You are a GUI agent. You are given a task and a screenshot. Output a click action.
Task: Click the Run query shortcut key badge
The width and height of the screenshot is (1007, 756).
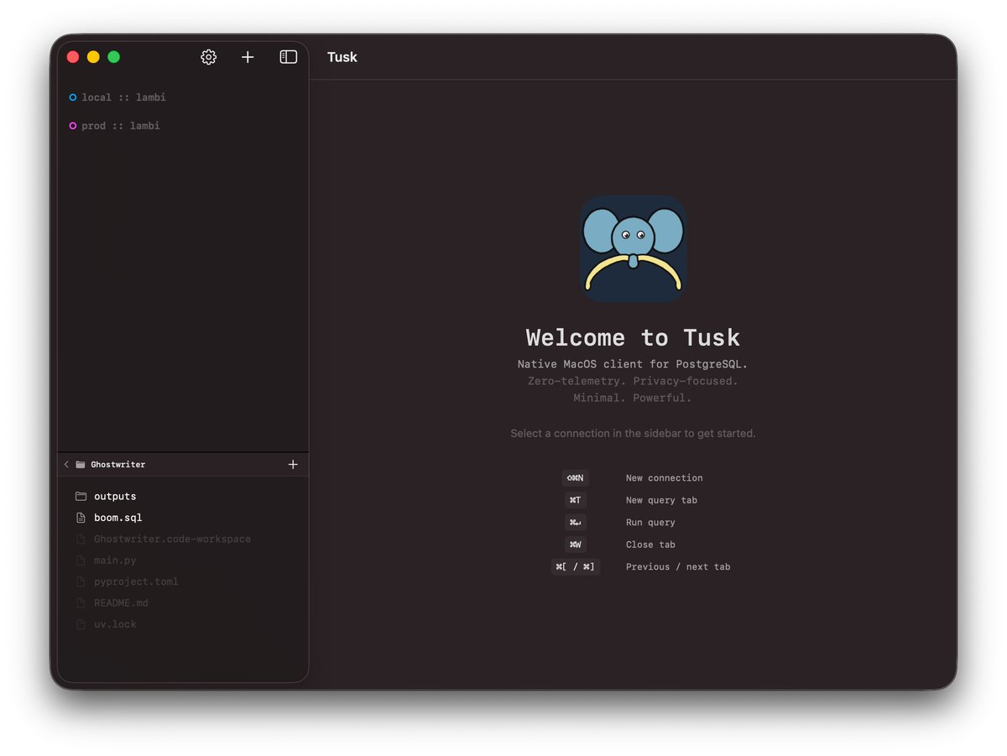tap(576, 523)
